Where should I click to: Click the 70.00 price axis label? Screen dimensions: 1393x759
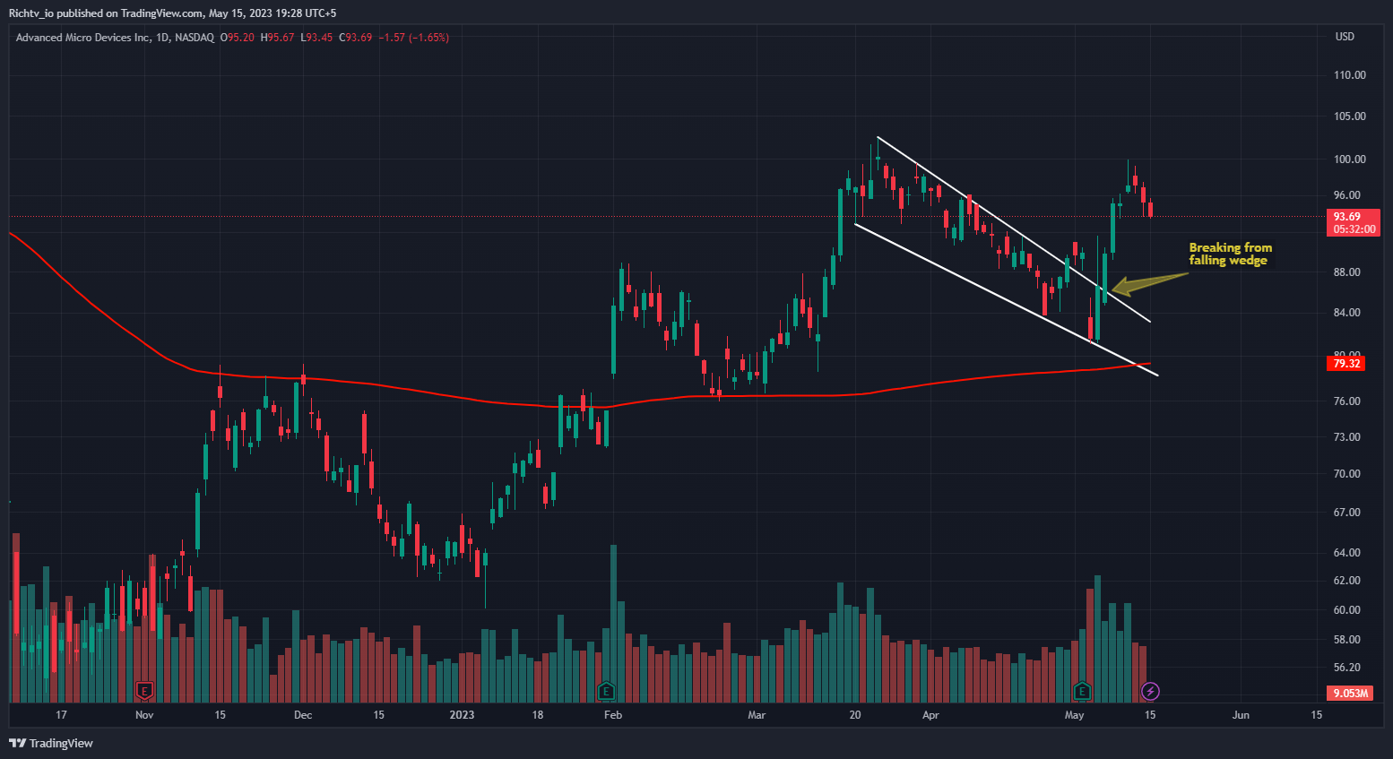(x=1347, y=474)
